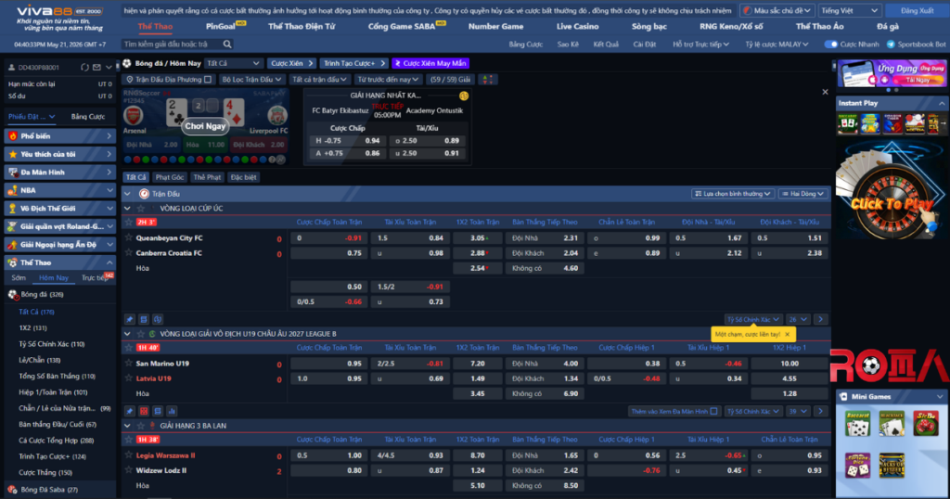Click the gold coin icon in featured match
This screenshot has width=950, height=499.
click(464, 96)
